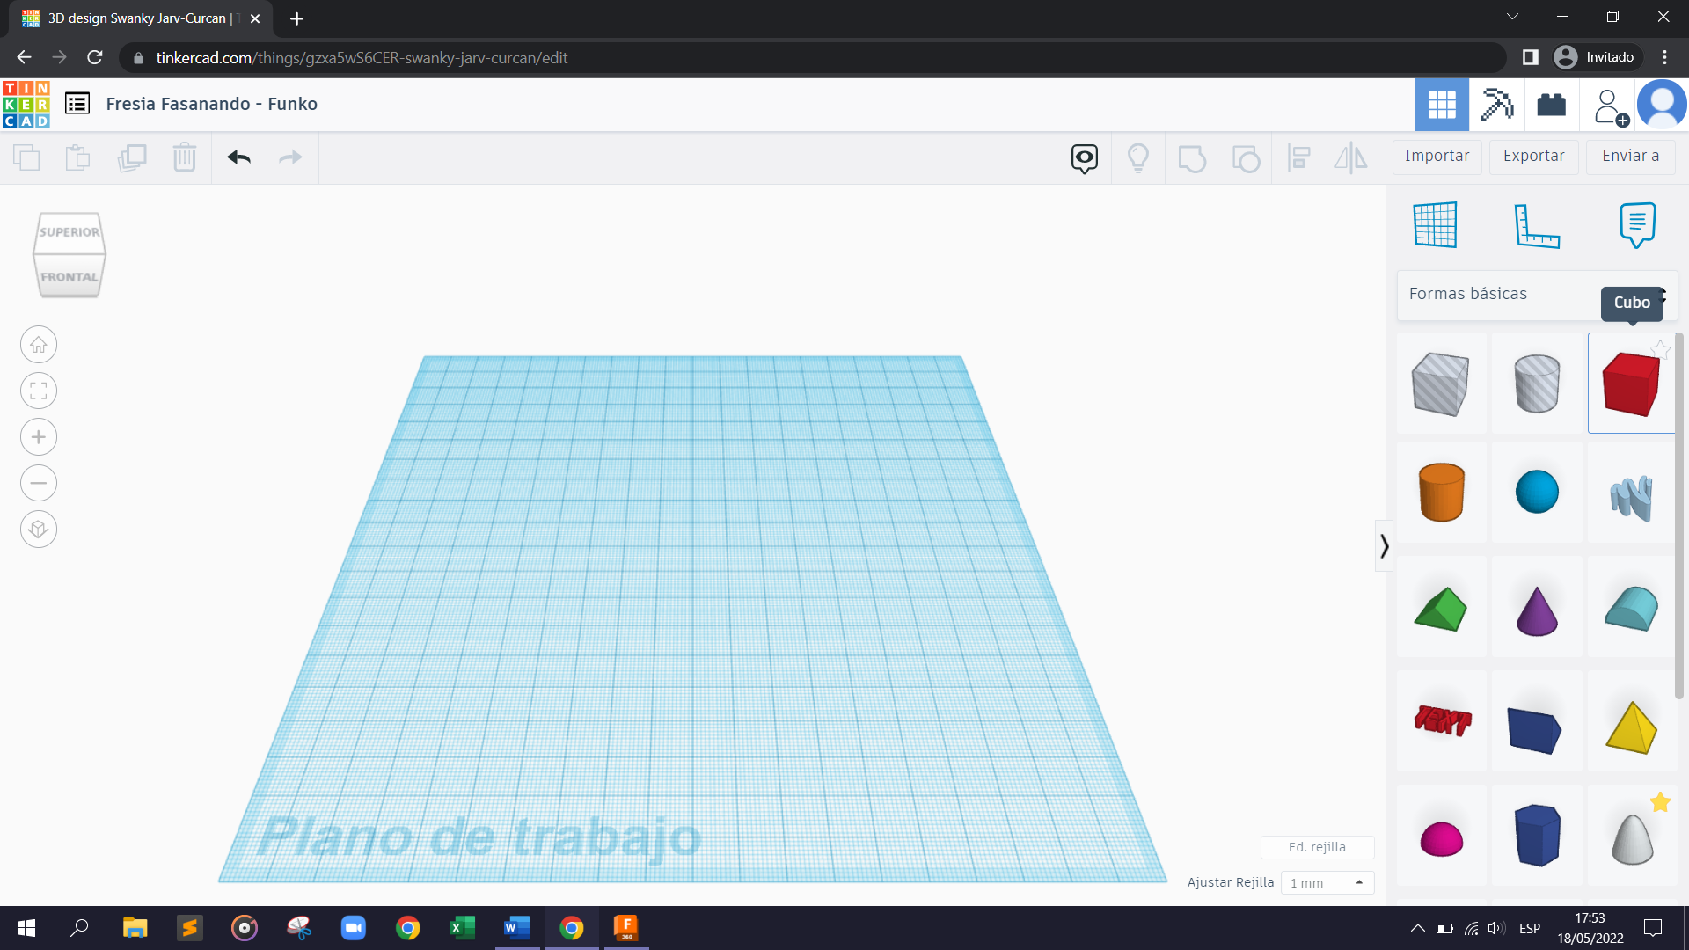Toggle show all hidden objects lightbulb
1689x950 pixels.
[x=1137, y=157]
